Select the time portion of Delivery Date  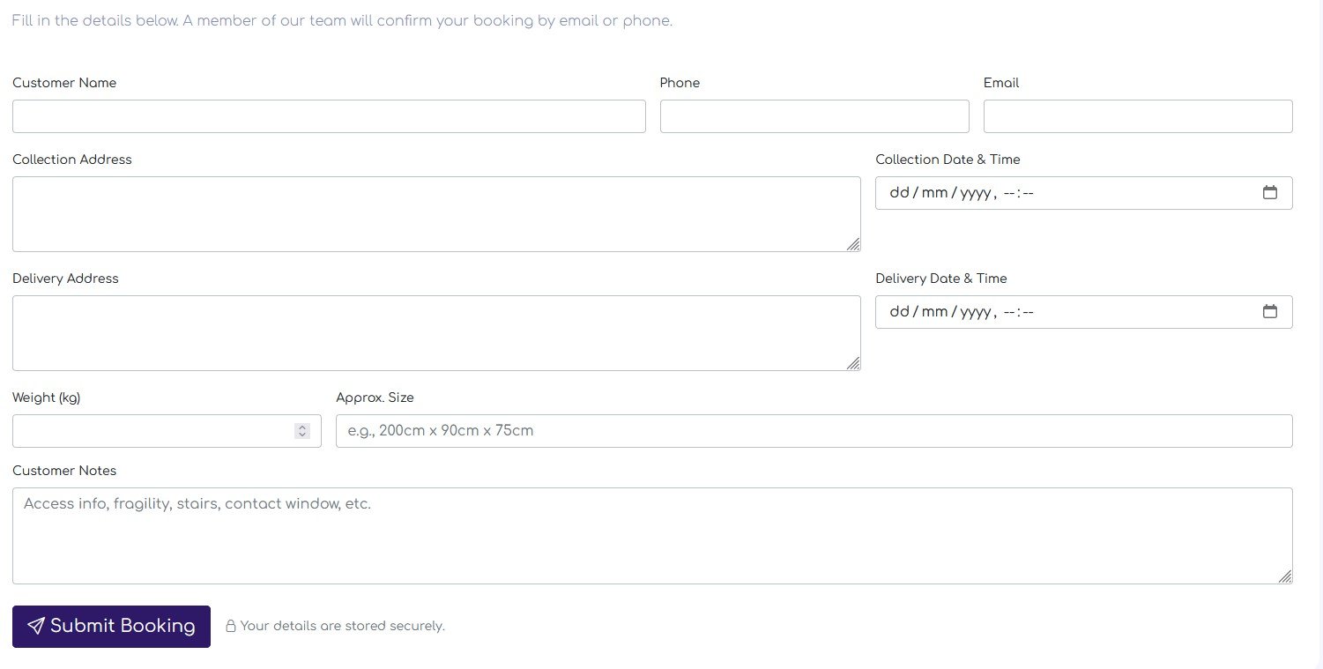(x=1018, y=312)
